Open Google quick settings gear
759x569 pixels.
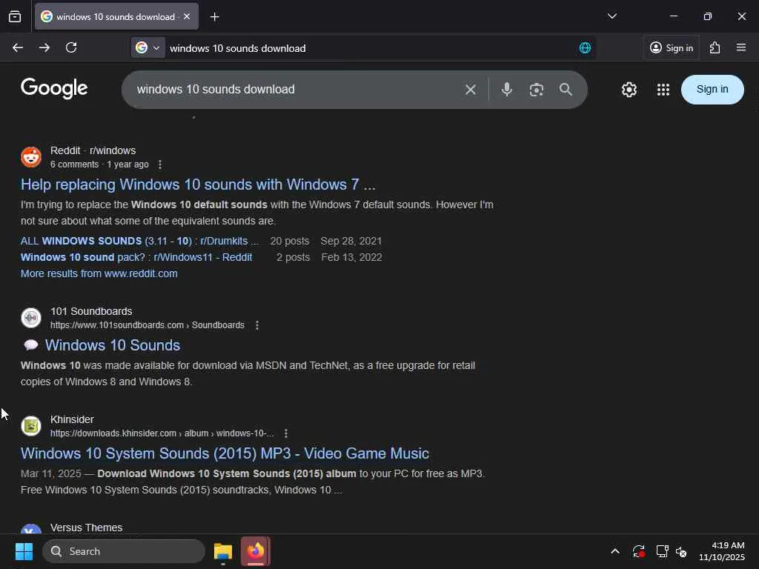click(x=629, y=90)
